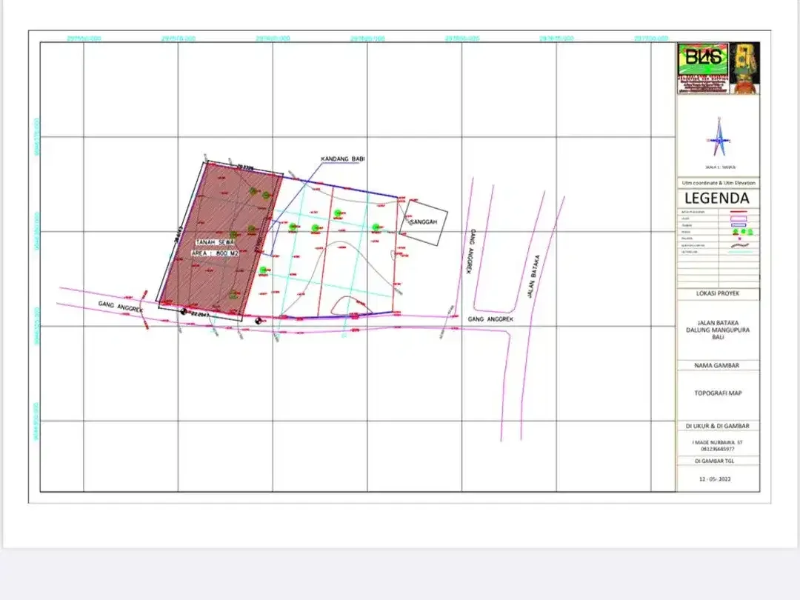Click the date '12 - 05 - 2022'

715,479
